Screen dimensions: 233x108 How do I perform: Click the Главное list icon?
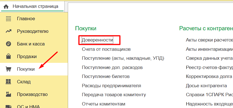coord(8,19)
